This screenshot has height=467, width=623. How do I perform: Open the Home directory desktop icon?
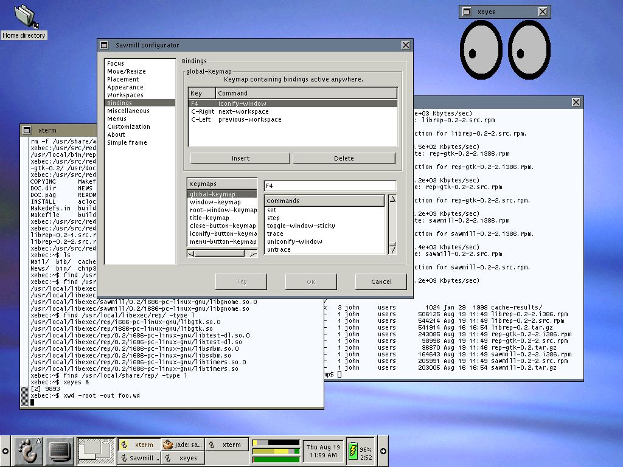24,16
